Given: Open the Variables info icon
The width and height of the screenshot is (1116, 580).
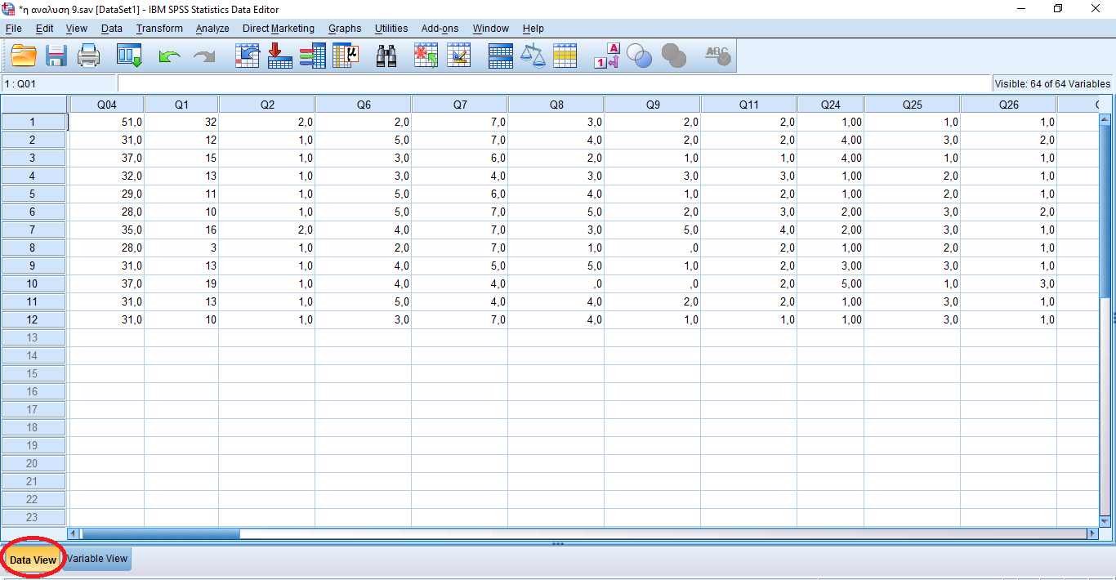Looking at the screenshot, I should coord(312,56).
